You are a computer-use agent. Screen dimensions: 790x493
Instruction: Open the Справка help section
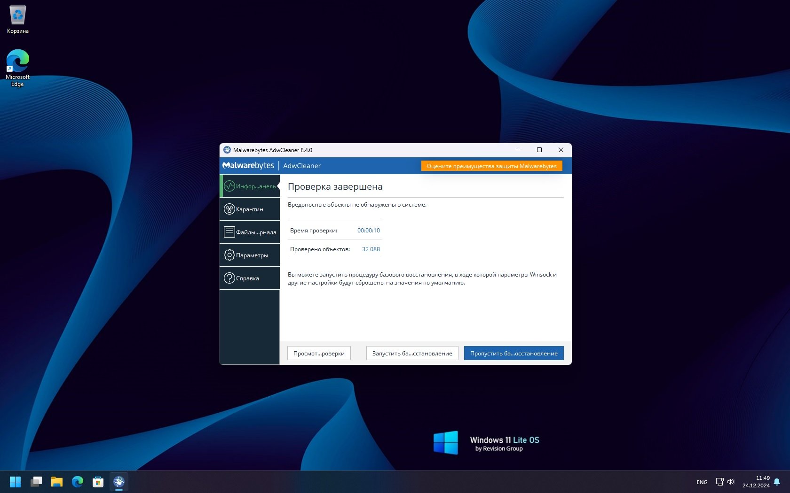[249, 278]
